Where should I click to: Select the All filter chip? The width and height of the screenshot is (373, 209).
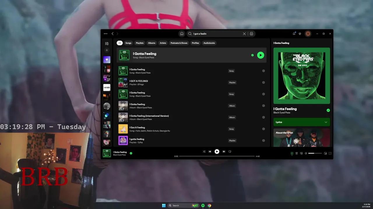click(119, 43)
